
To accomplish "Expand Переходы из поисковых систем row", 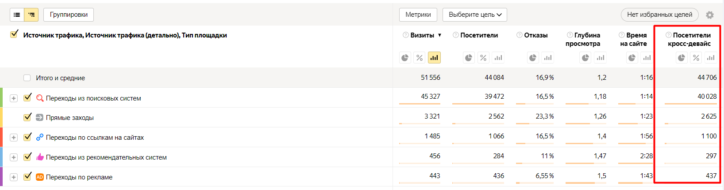I will [x=14, y=98].
